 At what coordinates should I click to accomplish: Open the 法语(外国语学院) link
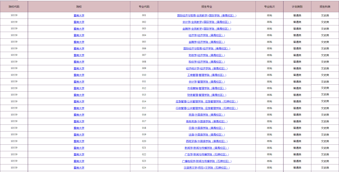[x=207, y=135]
